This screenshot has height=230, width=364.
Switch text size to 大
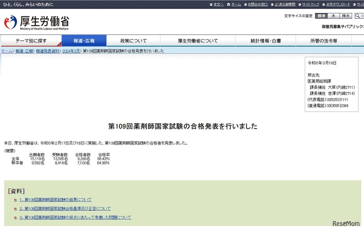(333, 16)
